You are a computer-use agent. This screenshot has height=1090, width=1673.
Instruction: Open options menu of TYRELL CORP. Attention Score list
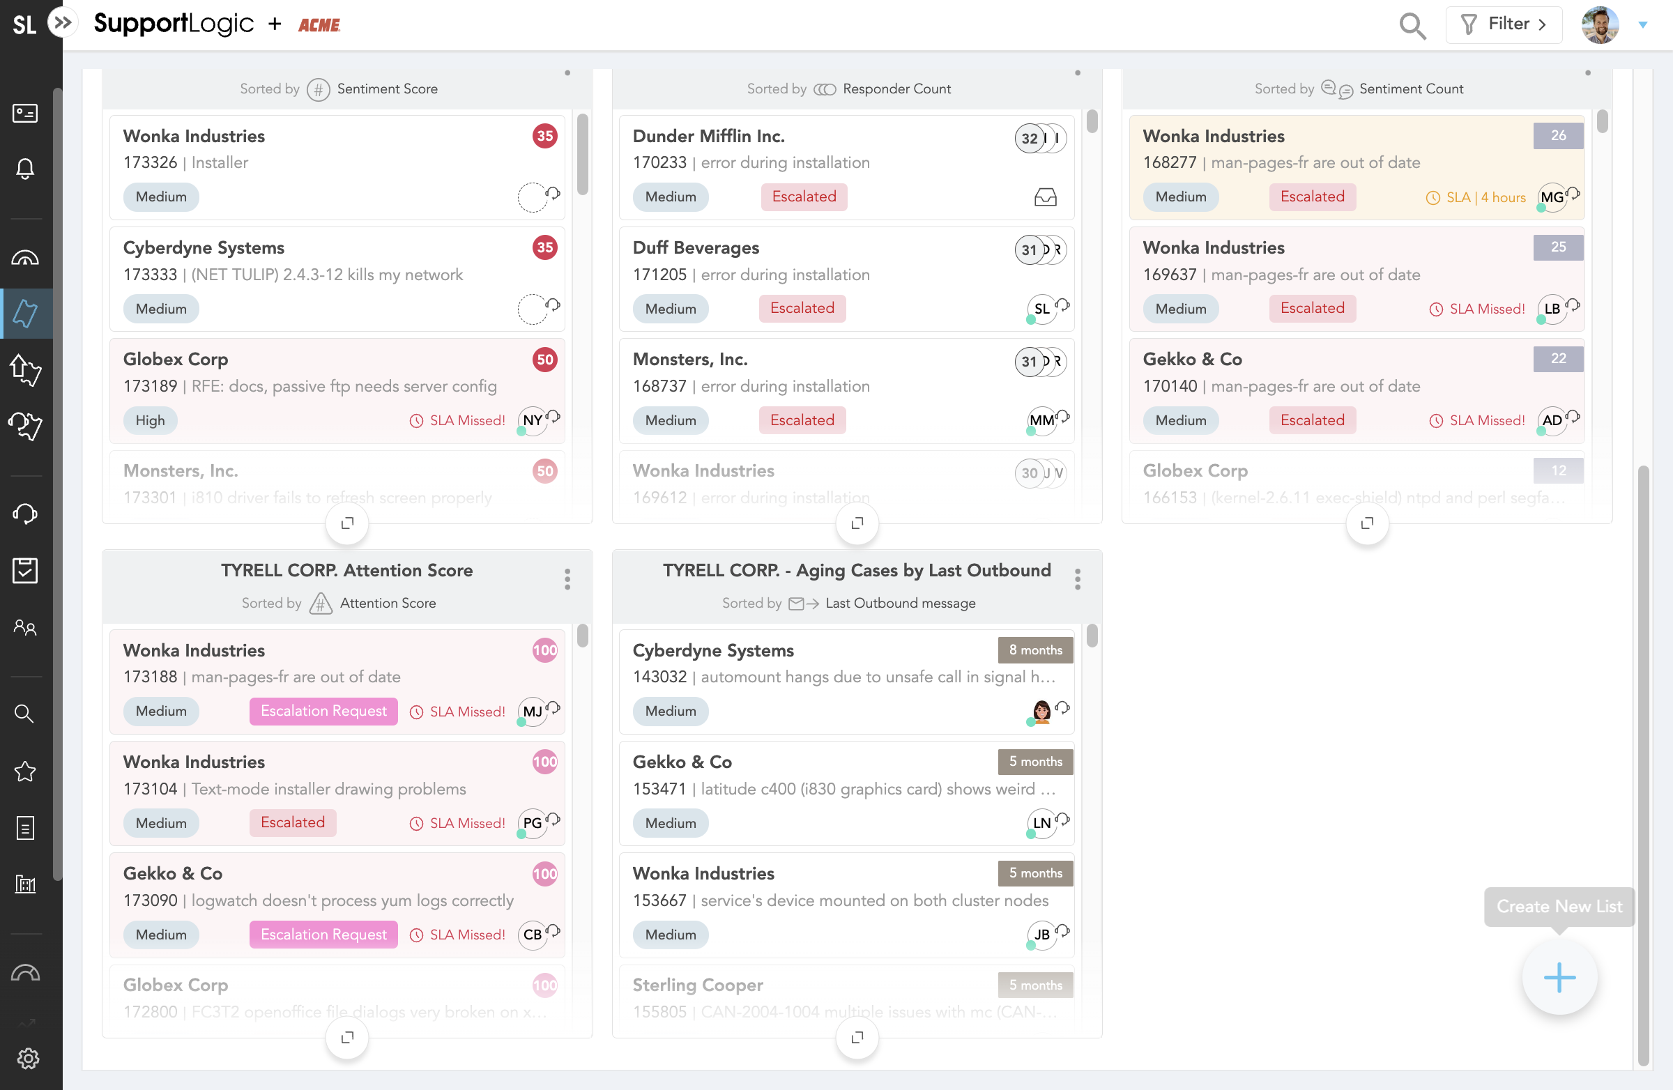click(x=567, y=579)
